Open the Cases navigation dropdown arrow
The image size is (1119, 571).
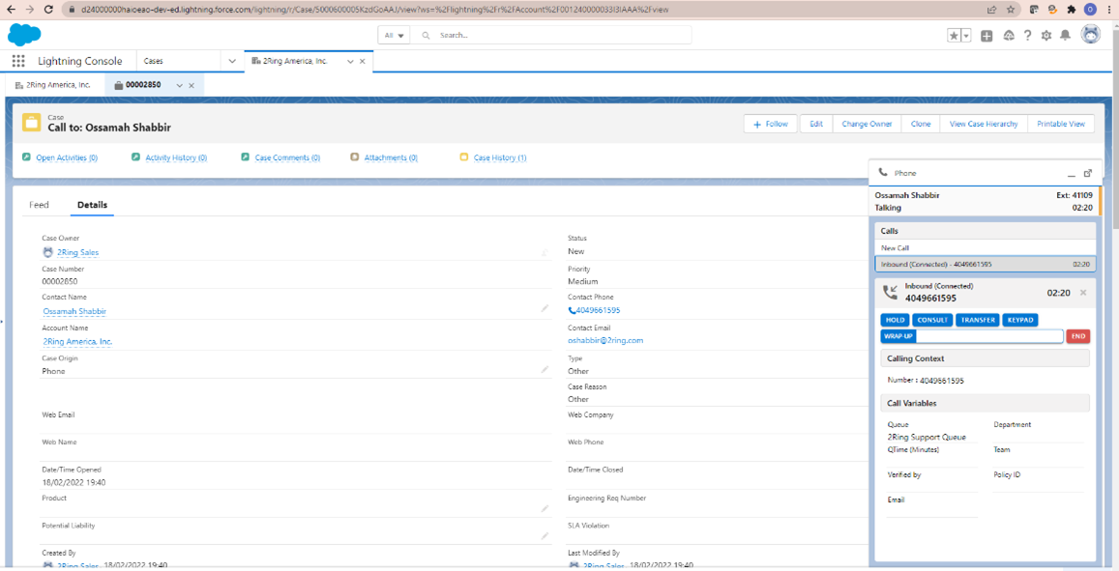pos(230,60)
